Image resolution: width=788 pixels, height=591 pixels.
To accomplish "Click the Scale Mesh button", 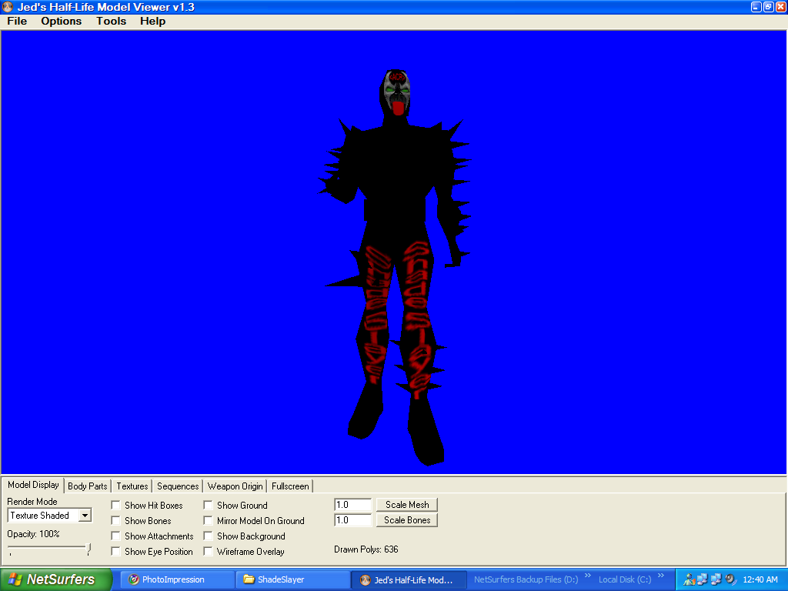I will [407, 505].
